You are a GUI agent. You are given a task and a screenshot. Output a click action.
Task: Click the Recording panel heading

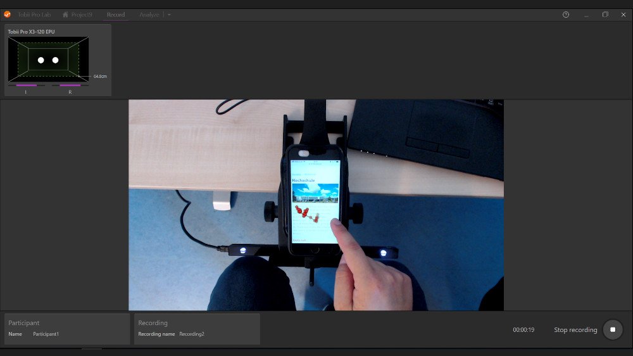point(153,323)
